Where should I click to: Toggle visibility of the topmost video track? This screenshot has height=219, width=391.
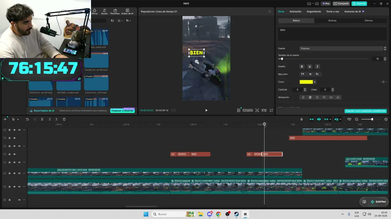(14, 130)
